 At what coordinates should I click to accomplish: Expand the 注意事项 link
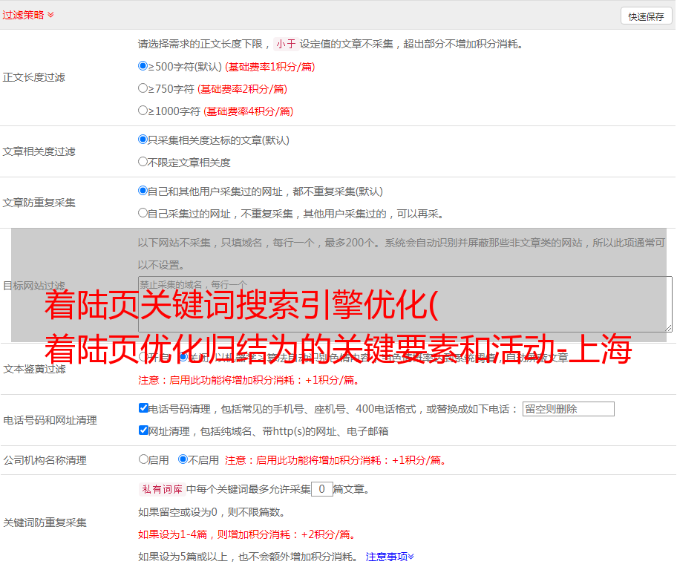389,557
